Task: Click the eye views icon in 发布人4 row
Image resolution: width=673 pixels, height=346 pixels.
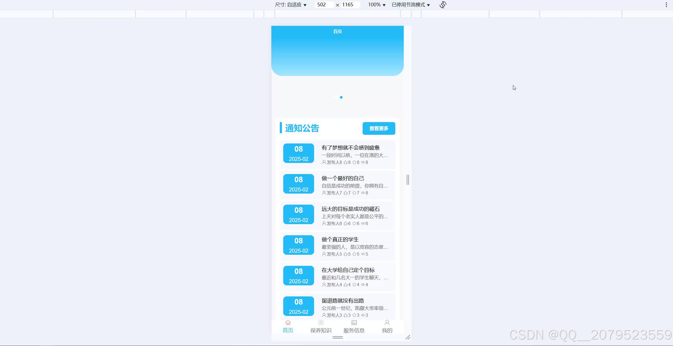Action: pyautogui.click(x=363, y=285)
